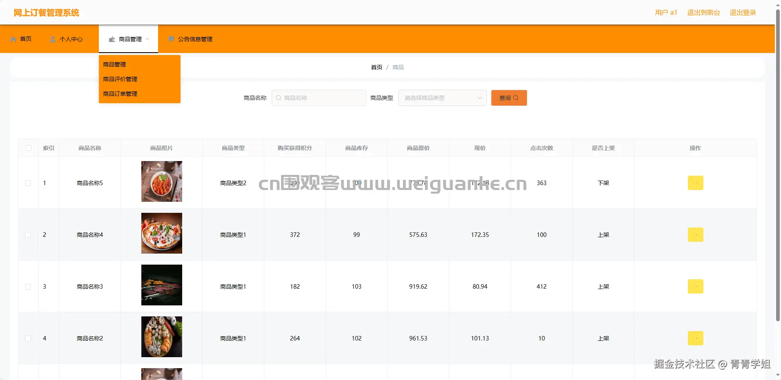This screenshot has height=380, width=781.
Task: Click the 首页 breadcrumb link
Action: coord(377,67)
